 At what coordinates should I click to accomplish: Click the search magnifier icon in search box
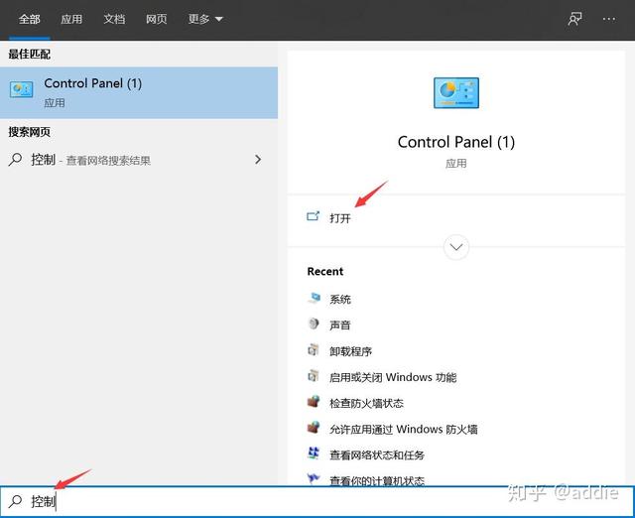(16, 501)
